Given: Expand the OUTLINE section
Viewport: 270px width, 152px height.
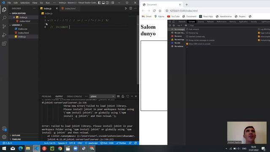Looking at the screenshot, I should [24, 135].
